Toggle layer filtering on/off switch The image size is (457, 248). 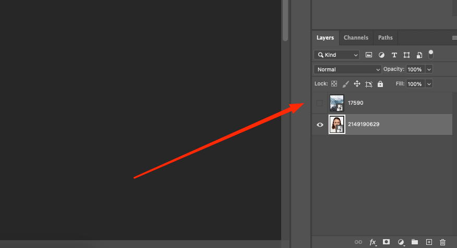[431, 54]
